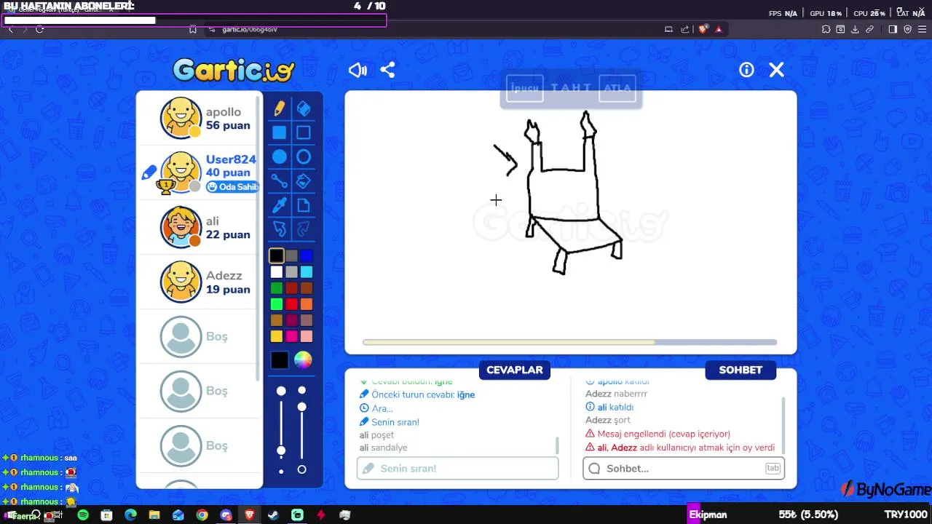Viewport: 932px width, 524px height.
Task: Pick the dark gray color swatch
Action: click(291, 255)
